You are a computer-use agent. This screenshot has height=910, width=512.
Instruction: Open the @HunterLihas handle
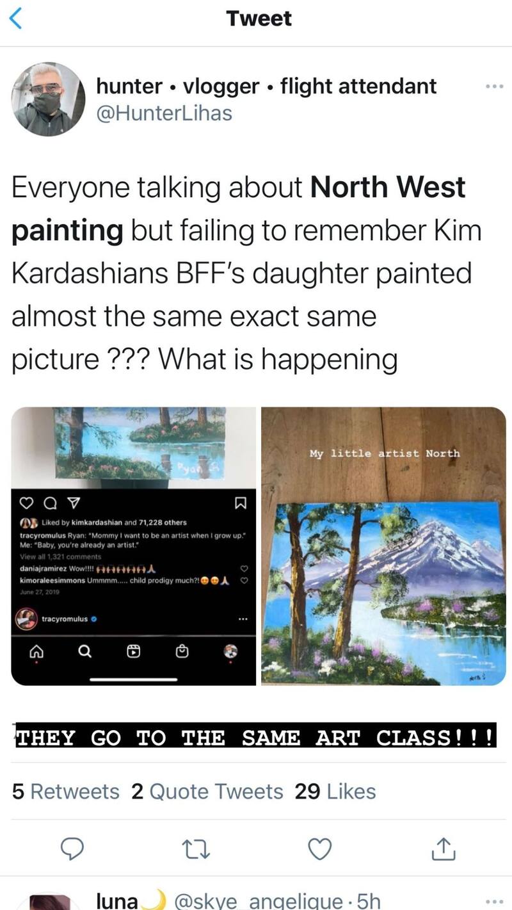tap(164, 113)
